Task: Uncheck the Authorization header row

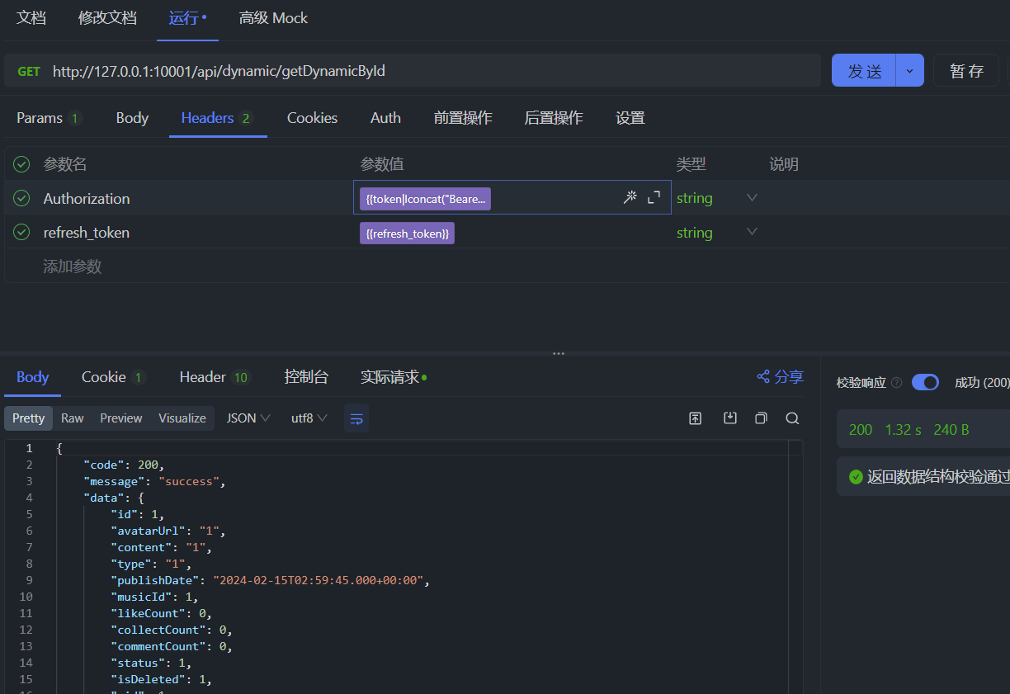Action: 21,197
